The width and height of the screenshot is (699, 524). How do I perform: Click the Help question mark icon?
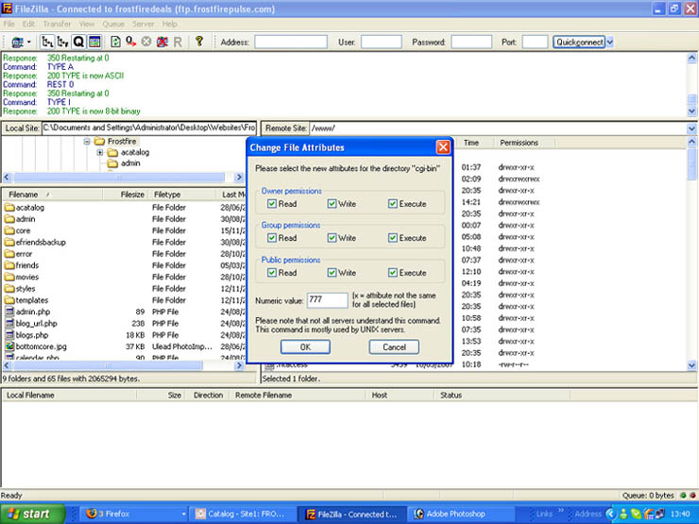pyautogui.click(x=199, y=42)
